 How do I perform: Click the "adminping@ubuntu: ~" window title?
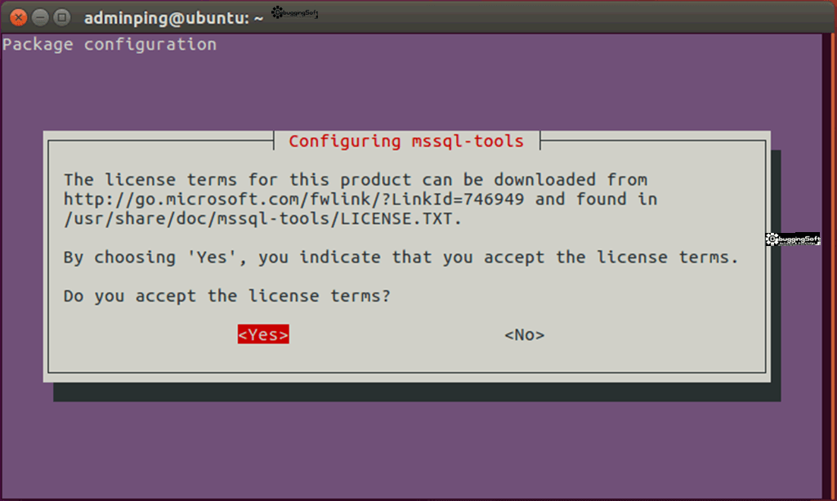(173, 17)
